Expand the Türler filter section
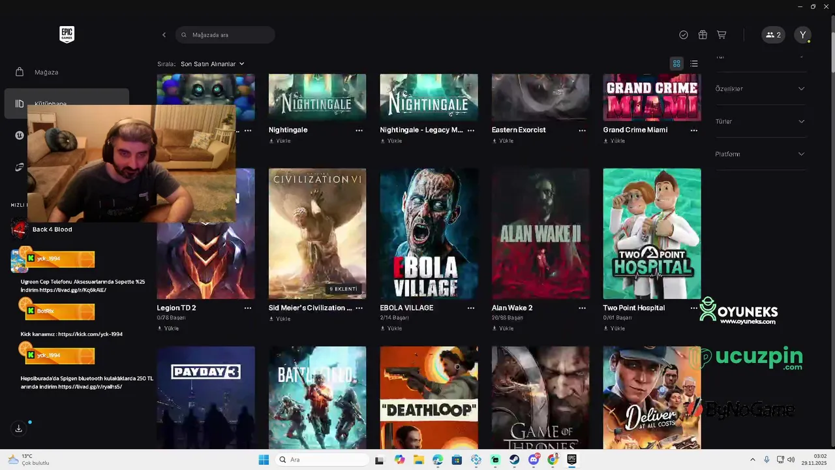Viewport: 835px width, 470px height. tap(760, 121)
